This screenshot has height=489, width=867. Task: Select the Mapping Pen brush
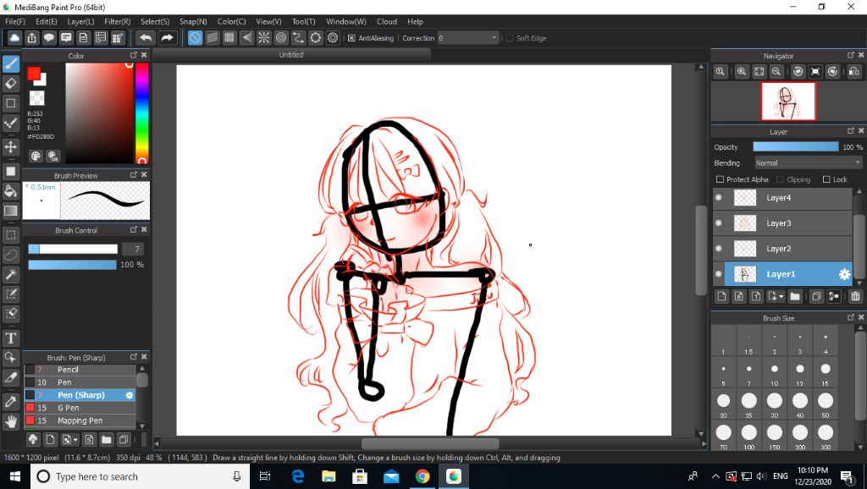point(80,420)
